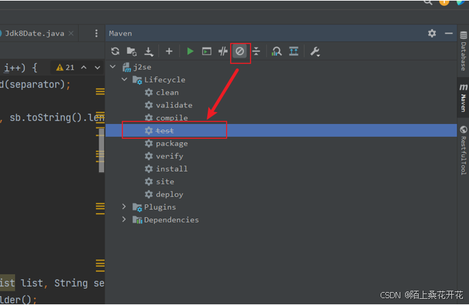Collapse all nodes in Maven tree
469x305 pixels.
(256, 51)
